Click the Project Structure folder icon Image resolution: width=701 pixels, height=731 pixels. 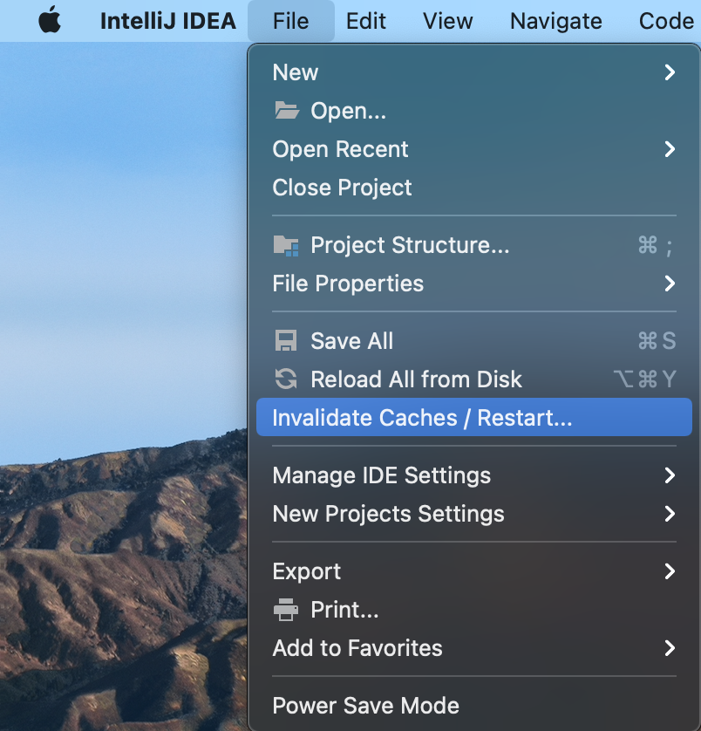click(286, 245)
